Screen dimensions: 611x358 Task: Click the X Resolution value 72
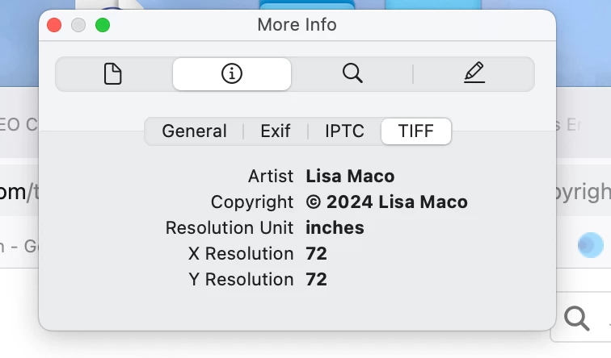[x=316, y=253]
